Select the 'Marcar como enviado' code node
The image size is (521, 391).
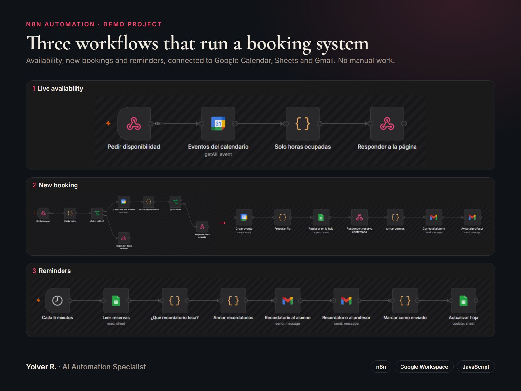405,300
